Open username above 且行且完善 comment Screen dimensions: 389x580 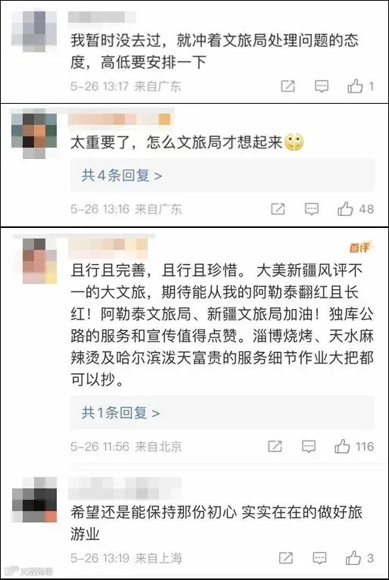pyautogui.click(x=108, y=248)
